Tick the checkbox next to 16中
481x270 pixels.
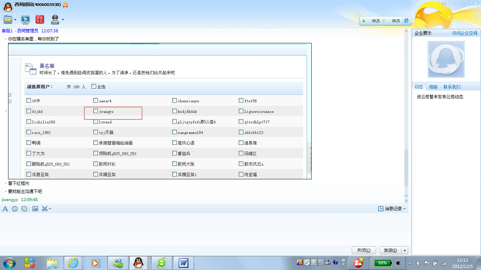tap(29, 100)
